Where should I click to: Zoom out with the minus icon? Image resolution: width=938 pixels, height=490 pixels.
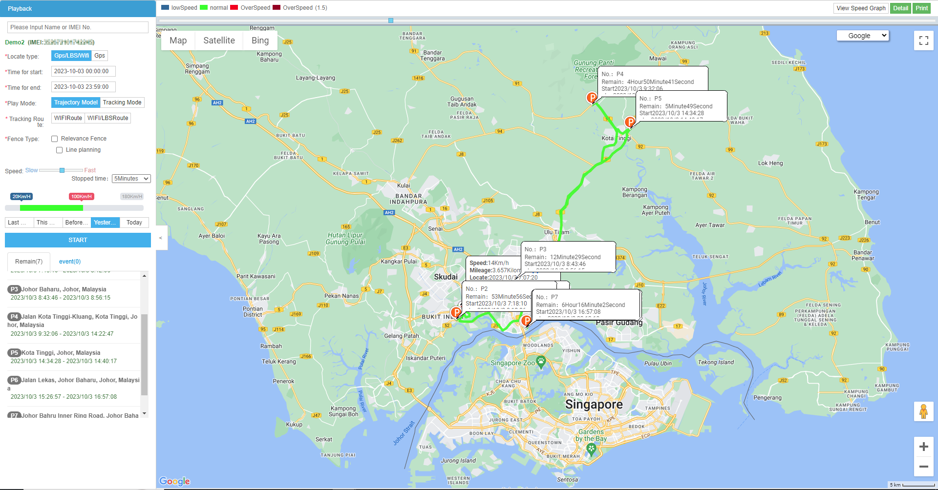[923, 467]
